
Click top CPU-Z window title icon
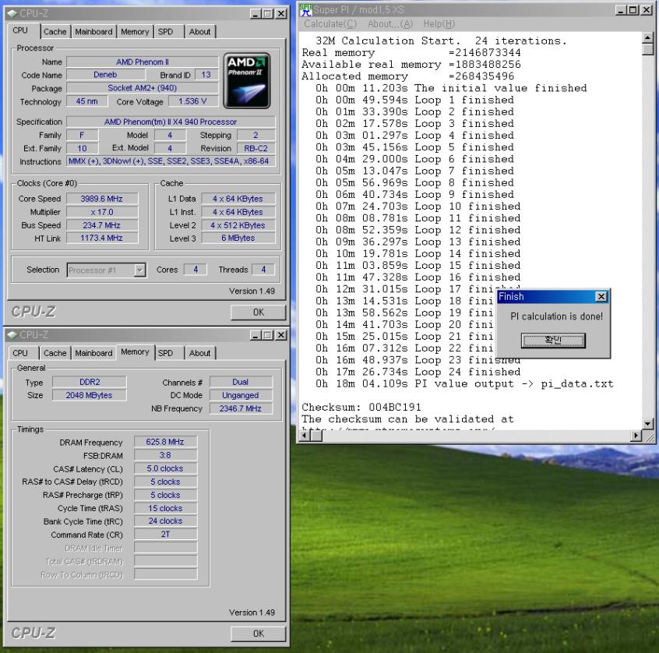(12, 13)
